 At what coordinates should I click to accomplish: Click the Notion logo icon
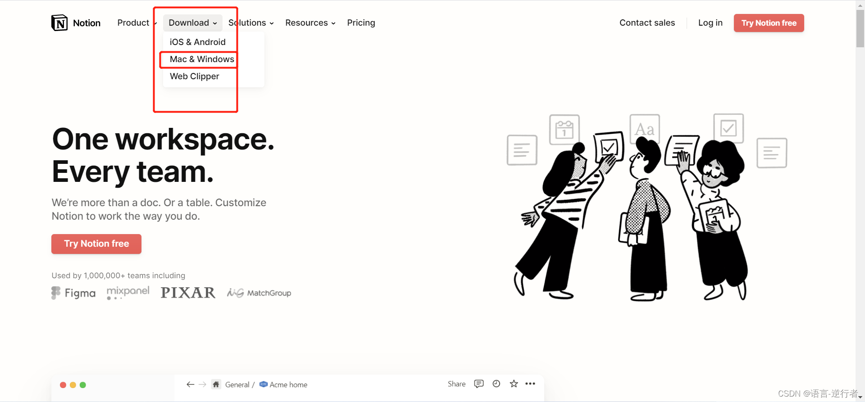[x=59, y=23]
